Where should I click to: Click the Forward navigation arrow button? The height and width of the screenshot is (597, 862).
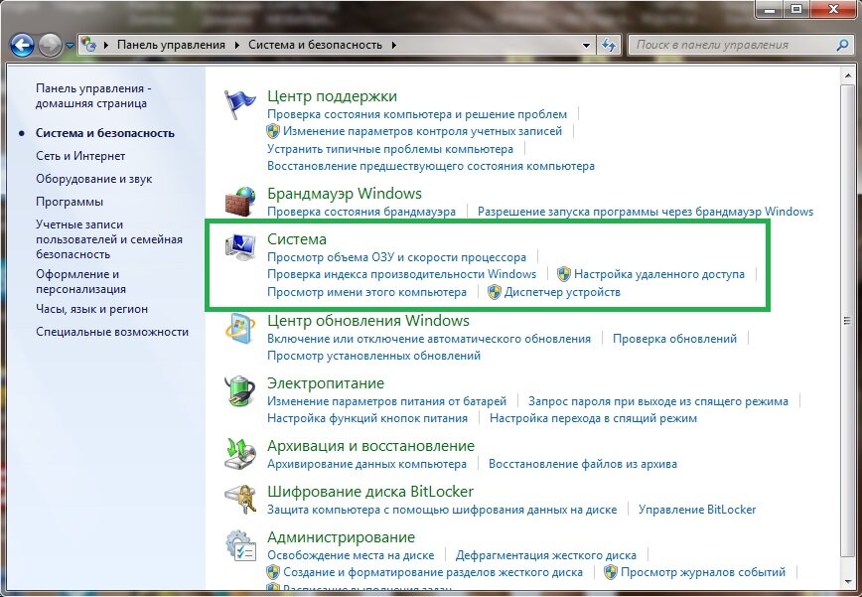tap(50, 46)
